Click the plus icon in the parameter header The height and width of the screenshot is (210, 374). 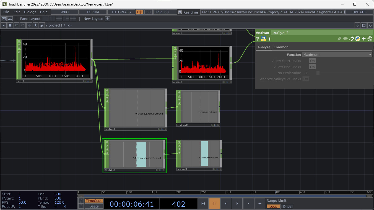pyautogui.click(x=364, y=39)
